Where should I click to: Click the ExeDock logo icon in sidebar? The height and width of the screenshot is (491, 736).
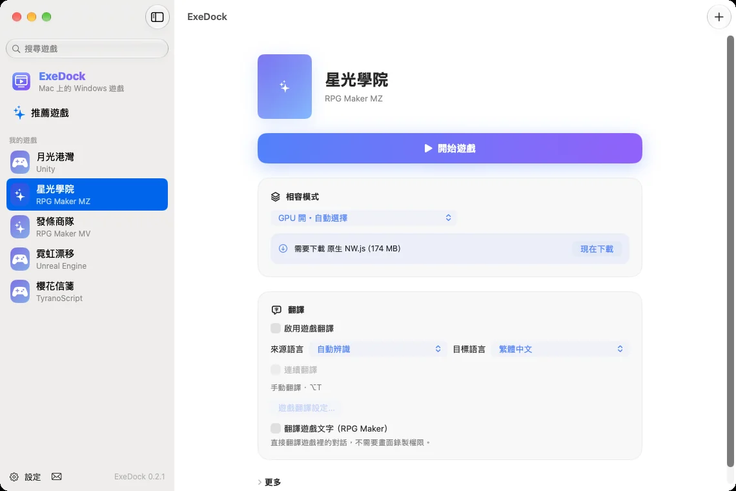[21, 81]
